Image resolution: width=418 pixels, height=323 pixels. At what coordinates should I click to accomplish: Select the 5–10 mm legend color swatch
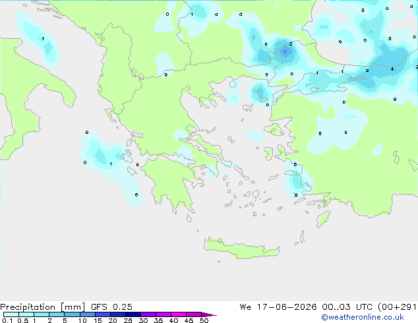[x=72, y=314]
